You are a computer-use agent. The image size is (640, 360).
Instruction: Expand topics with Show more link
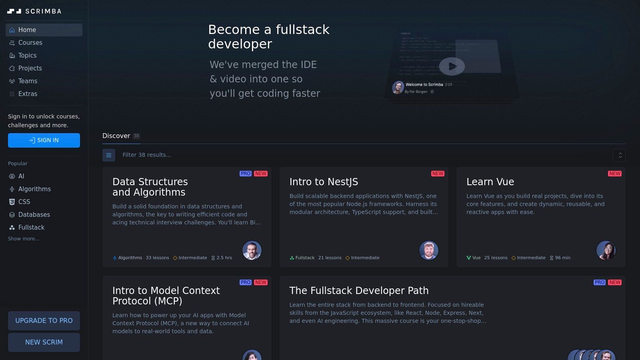click(x=24, y=239)
